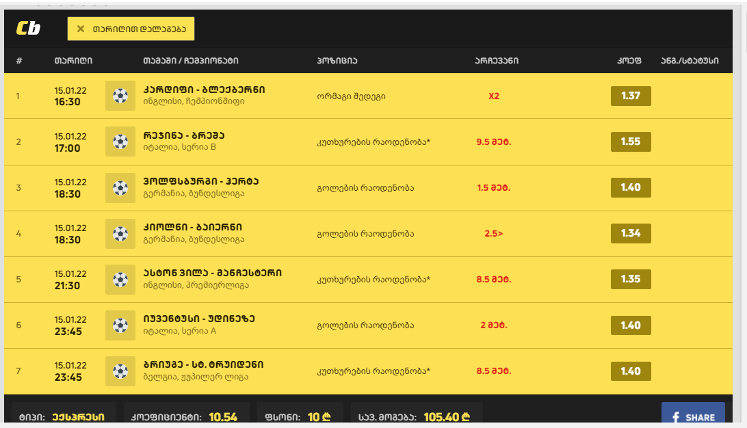Click იტალია, სერია A league text
747x428 pixels.
180,331
